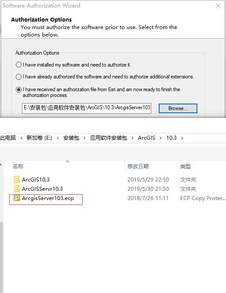Select 'authorize additional extensions' radio option
Viewport: 226px width, 293px height.
18,77
